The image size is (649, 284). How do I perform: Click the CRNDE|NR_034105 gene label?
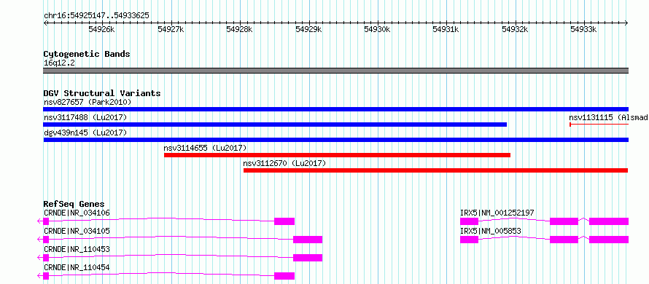[77, 231]
